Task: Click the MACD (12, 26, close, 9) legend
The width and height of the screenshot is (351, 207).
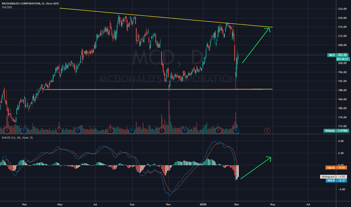Action: point(17,138)
